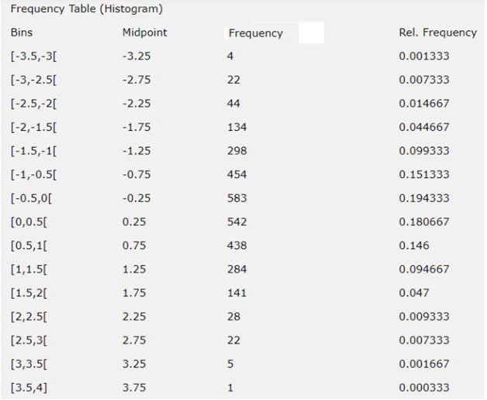Click the Midpoint column header
487x400 pixels.
pyautogui.click(x=144, y=32)
